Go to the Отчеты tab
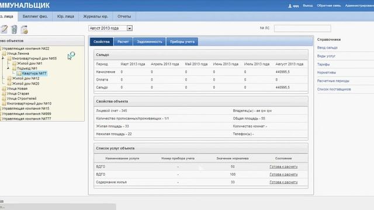This screenshot has height=210, width=374. click(x=124, y=16)
